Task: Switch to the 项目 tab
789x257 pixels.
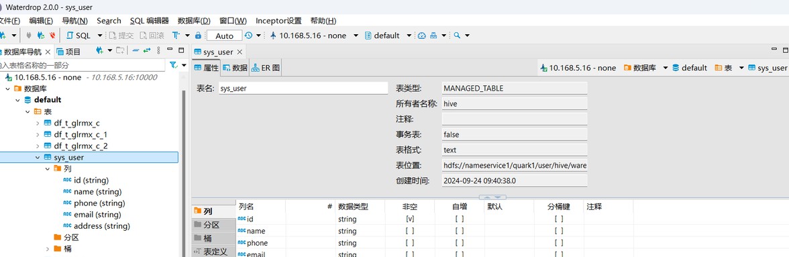Action: tap(69, 52)
